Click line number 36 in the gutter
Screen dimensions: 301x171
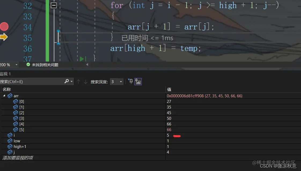click(27, 49)
